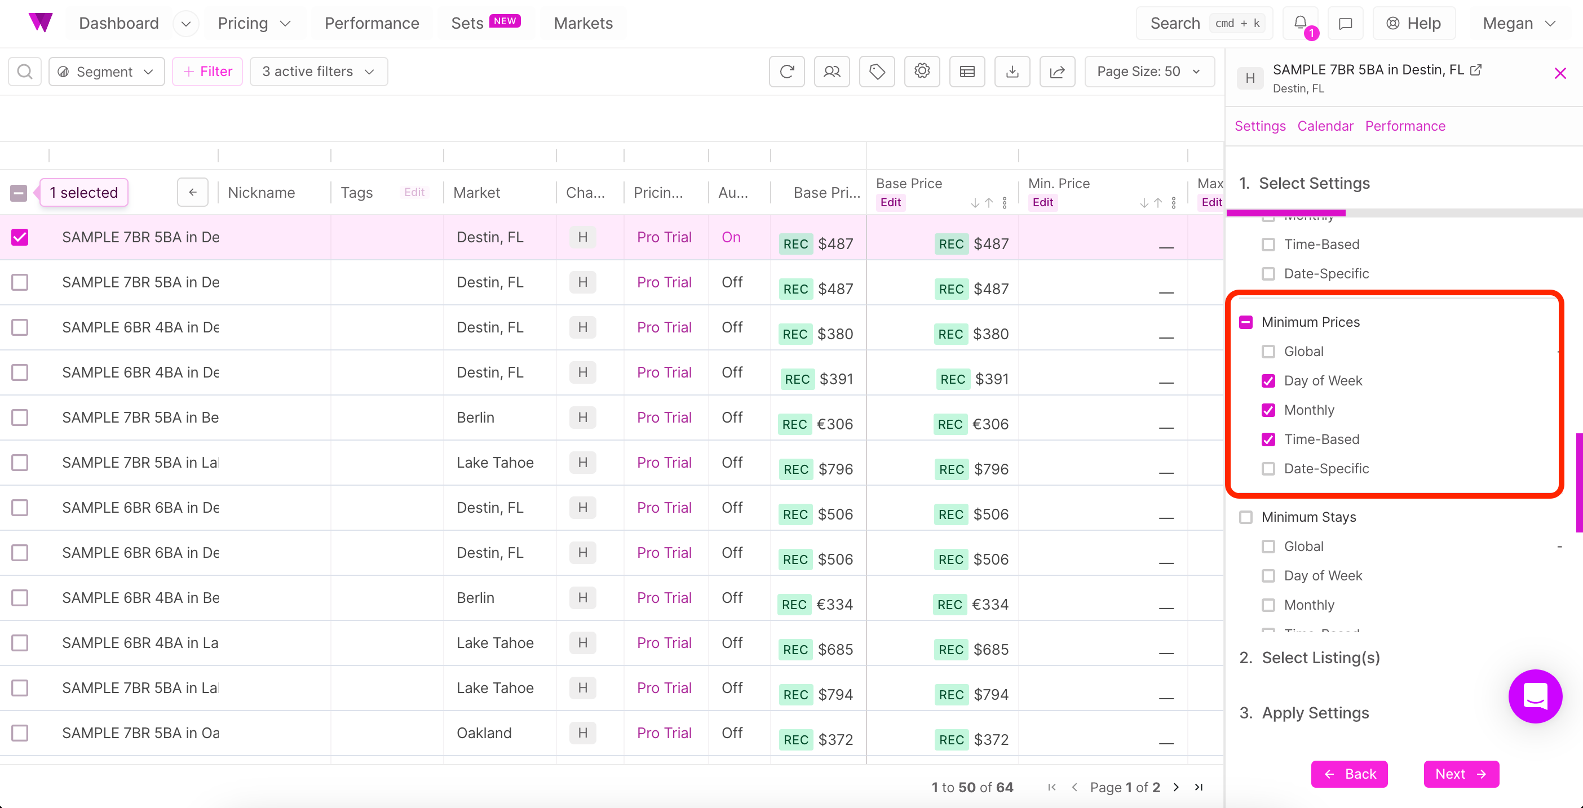1583x808 pixels.
Task: Sort Base Price ascending with up arrow
Action: (989, 203)
